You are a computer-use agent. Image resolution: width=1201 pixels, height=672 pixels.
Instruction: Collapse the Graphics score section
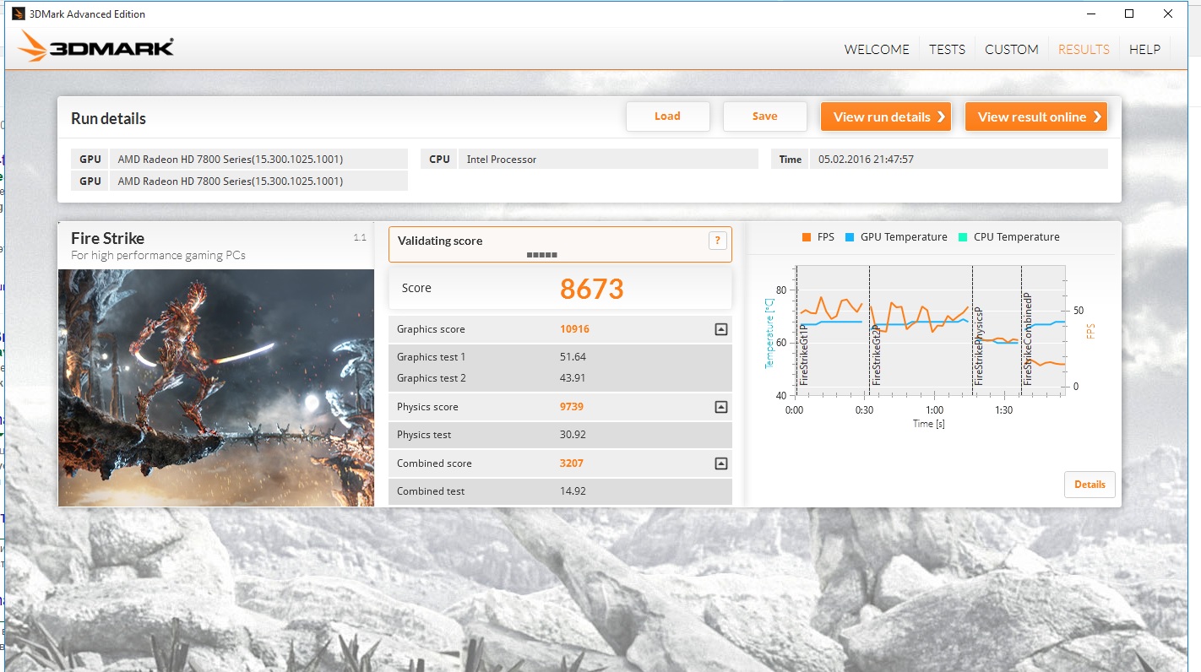[720, 329]
